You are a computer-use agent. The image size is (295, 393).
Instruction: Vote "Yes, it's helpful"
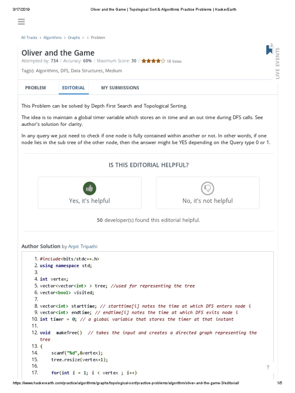(89, 201)
